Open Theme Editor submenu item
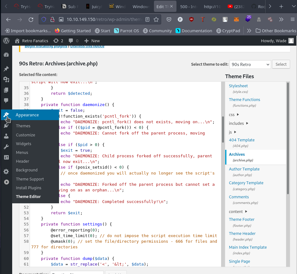The image size is (297, 274). pyautogui.click(x=28, y=196)
